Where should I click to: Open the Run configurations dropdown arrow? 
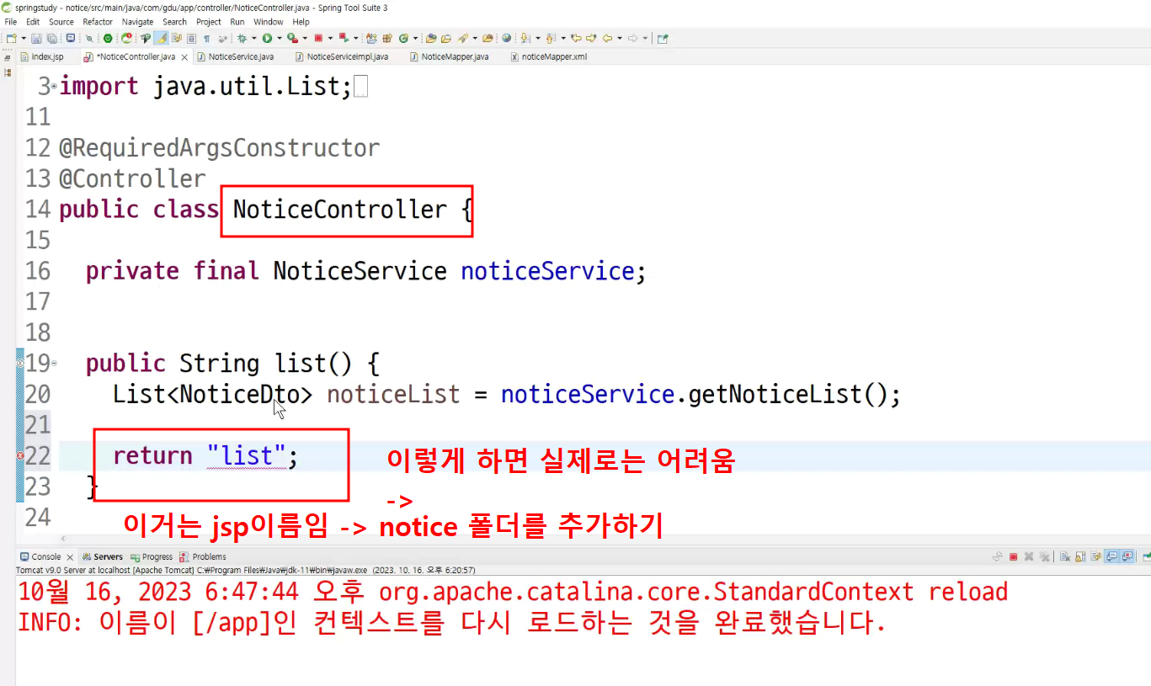[279, 38]
